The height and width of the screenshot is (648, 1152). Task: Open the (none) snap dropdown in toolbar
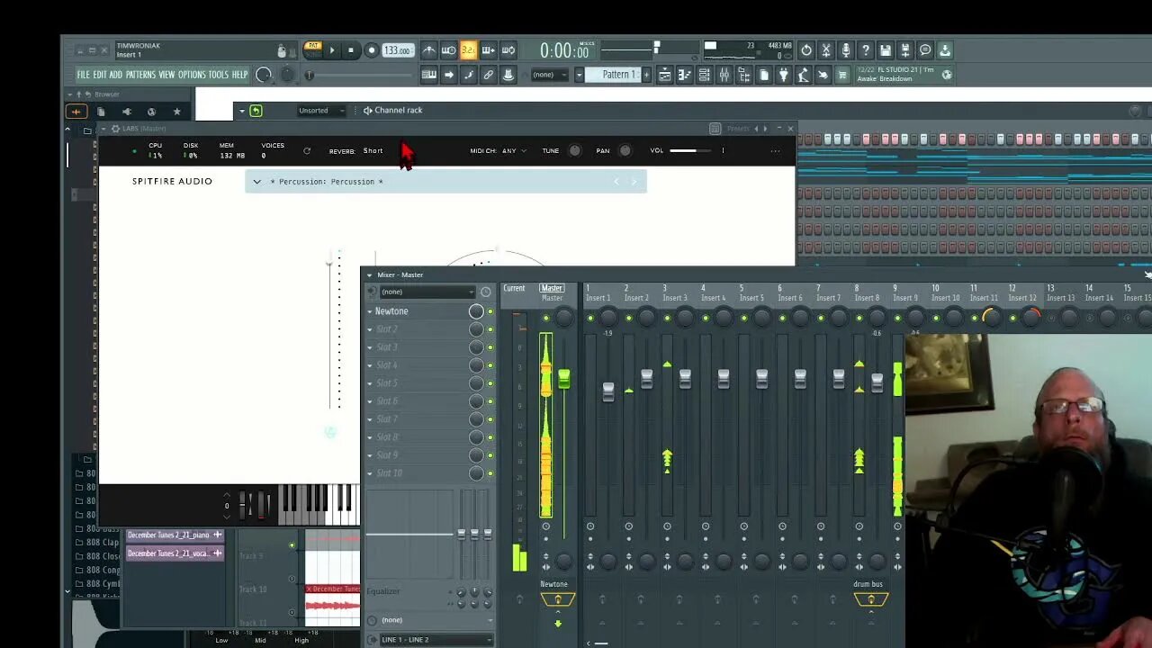[550, 75]
